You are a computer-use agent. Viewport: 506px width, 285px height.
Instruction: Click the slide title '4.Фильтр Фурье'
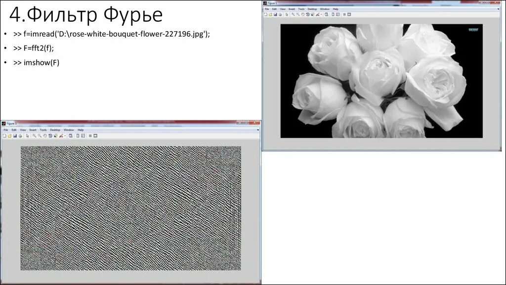pos(86,14)
